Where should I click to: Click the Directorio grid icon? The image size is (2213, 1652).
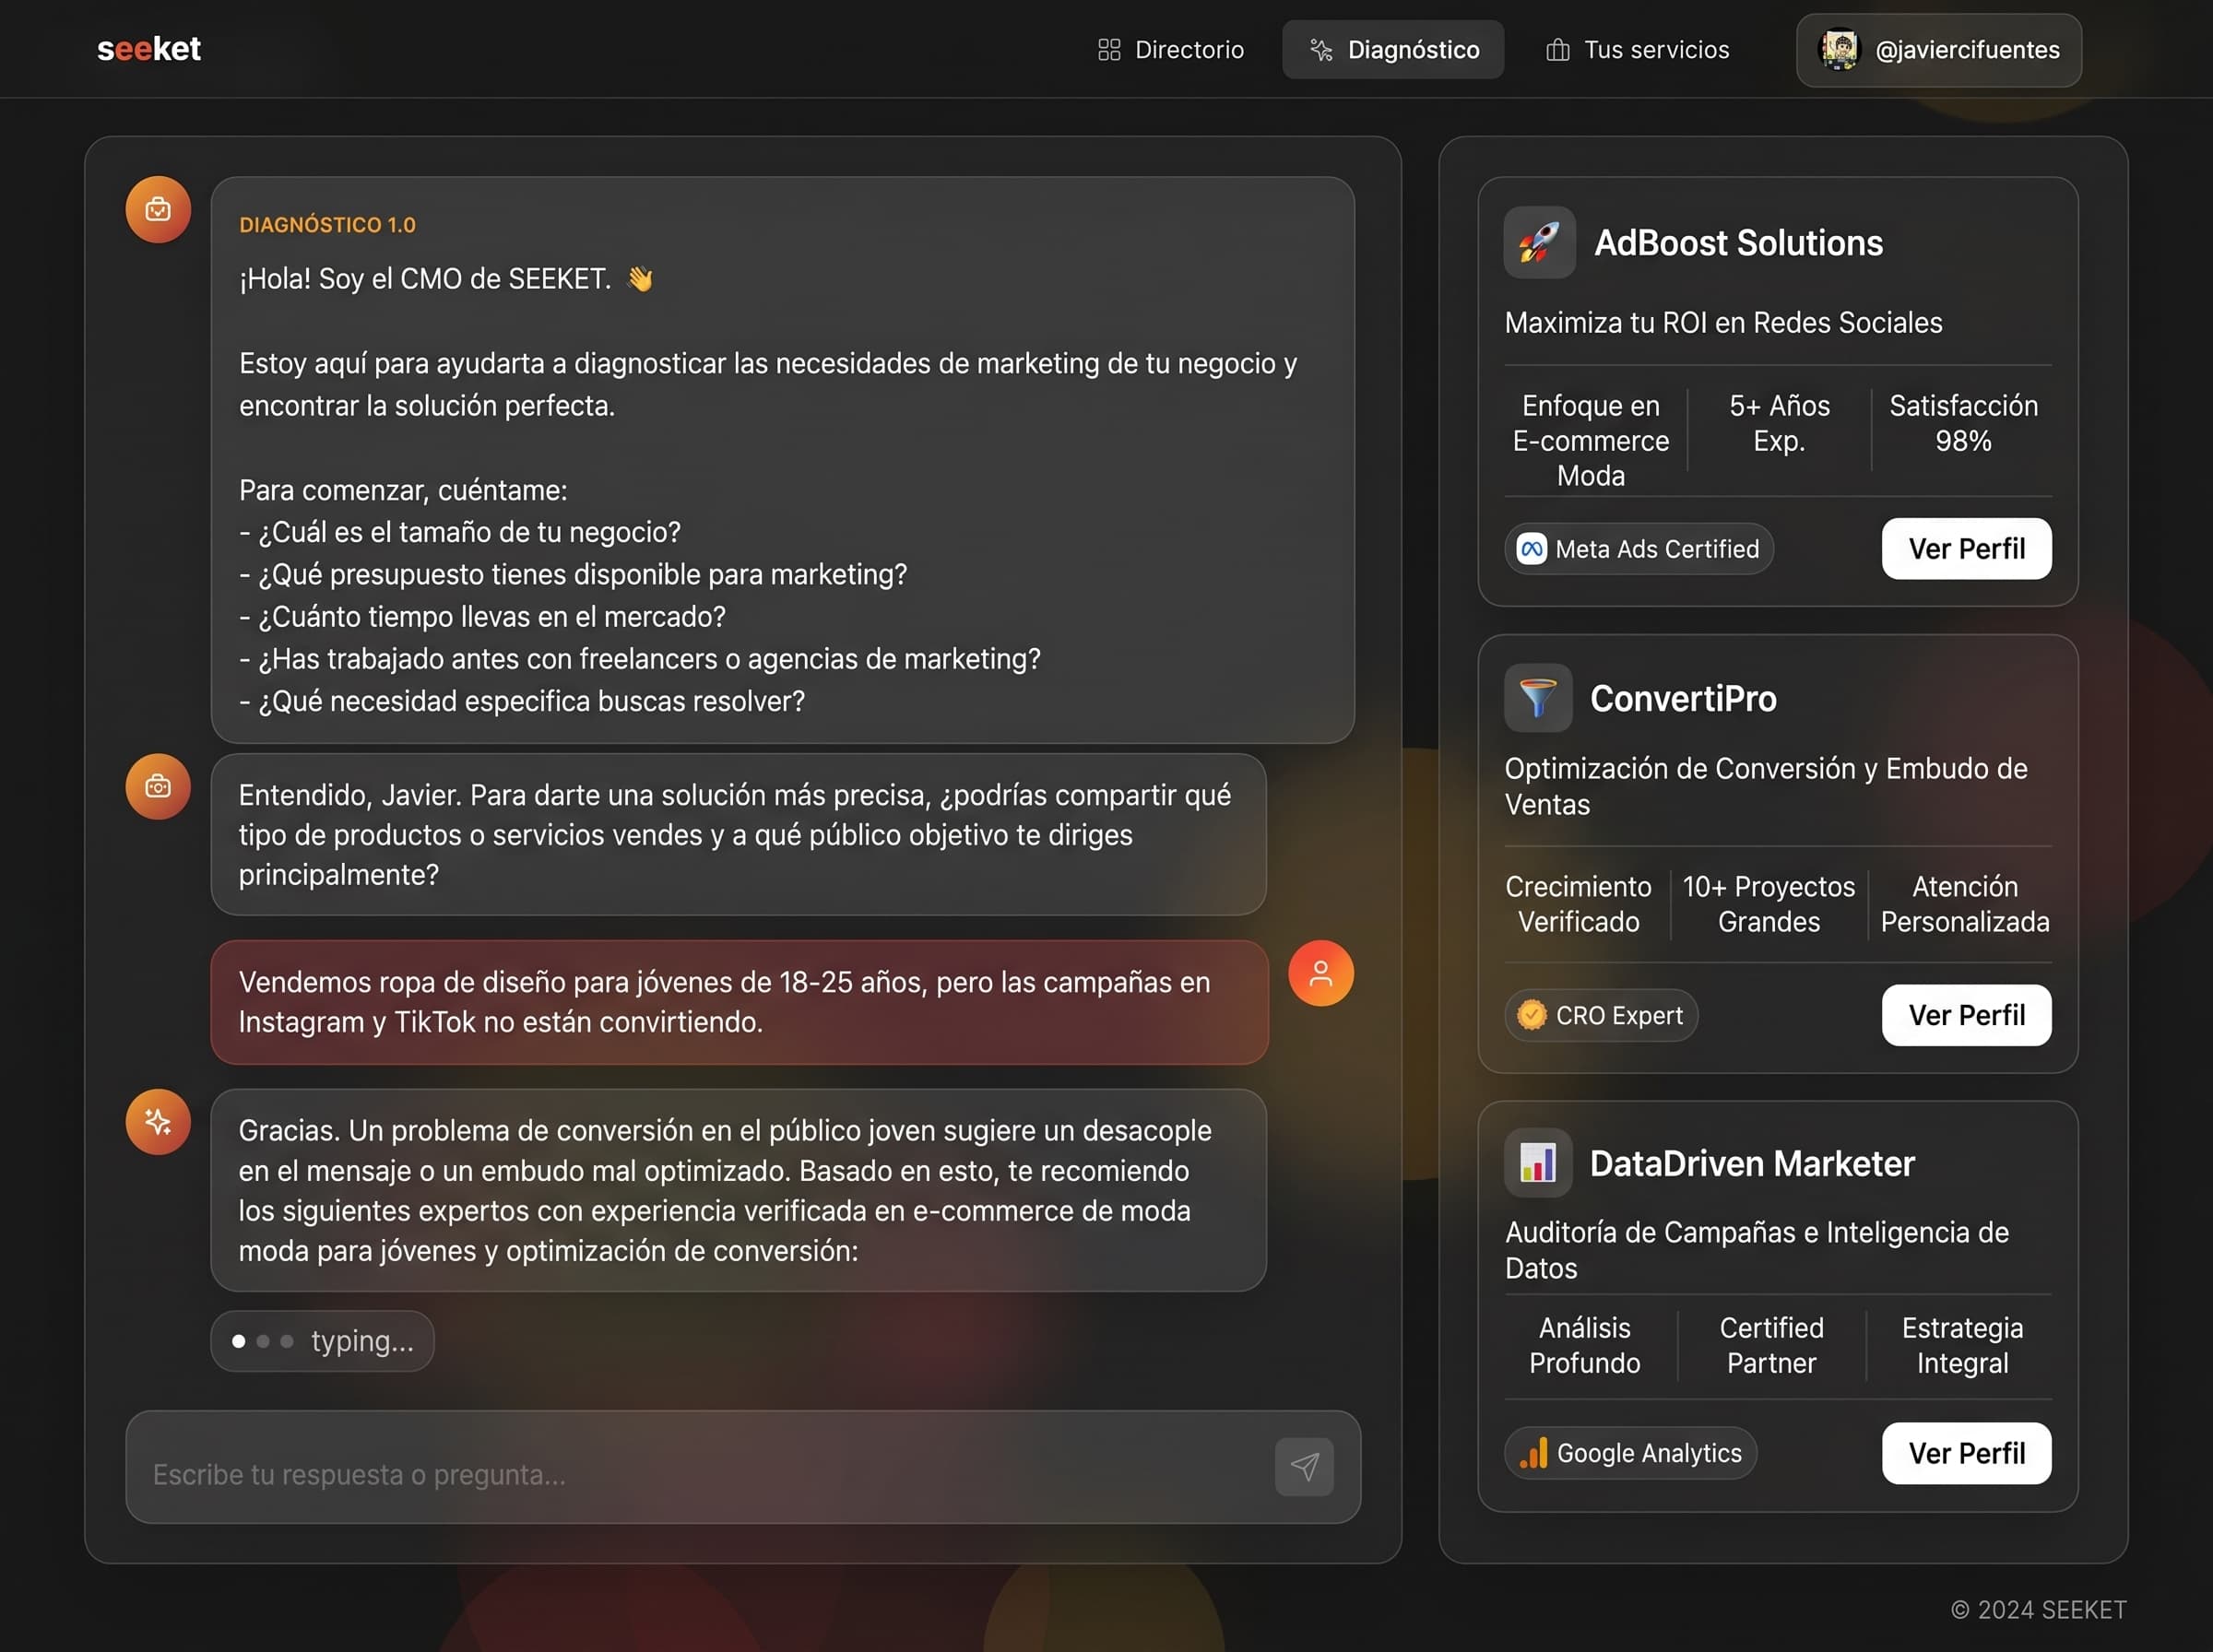coord(1109,50)
